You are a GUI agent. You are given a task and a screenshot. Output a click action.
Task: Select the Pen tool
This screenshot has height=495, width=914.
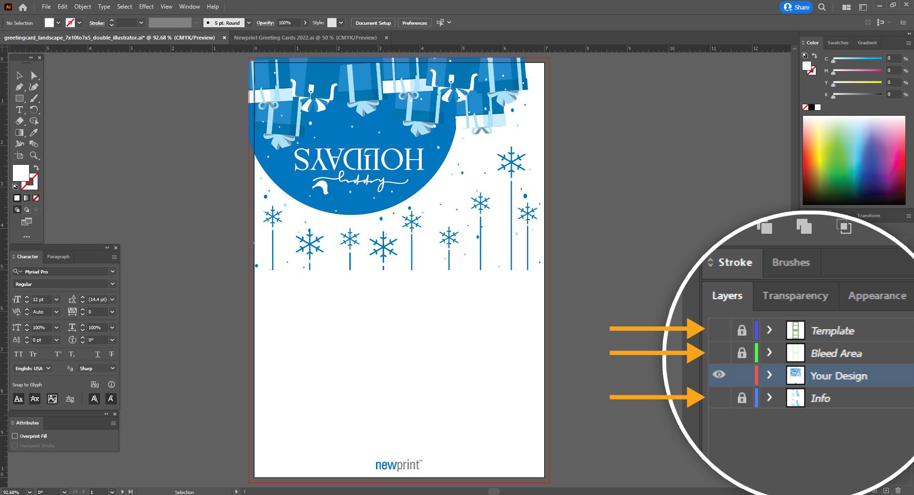pyautogui.click(x=20, y=87)
